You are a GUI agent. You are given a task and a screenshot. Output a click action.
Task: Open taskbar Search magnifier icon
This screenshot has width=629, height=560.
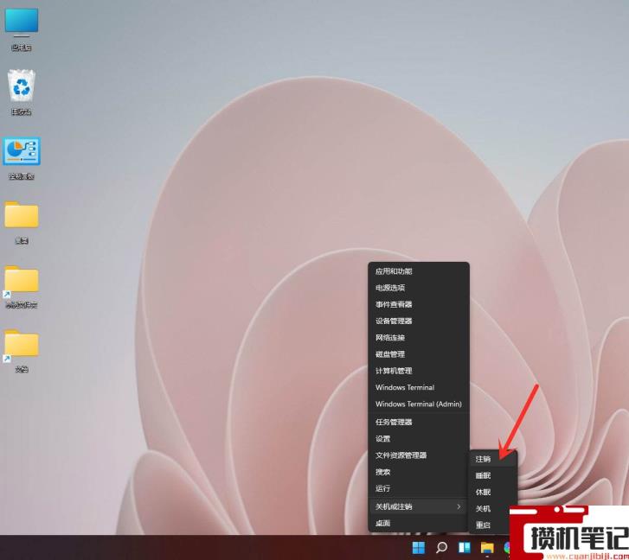tap(441, 547)
